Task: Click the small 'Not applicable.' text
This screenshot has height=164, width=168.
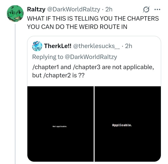Action: pyautogui.click(x=60, y=127)
